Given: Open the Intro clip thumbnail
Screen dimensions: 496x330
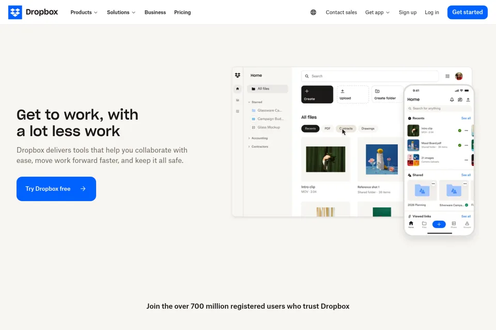Looking at the screenshot, I should 326,159.
